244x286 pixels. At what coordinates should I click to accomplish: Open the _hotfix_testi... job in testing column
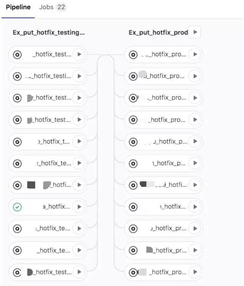point(48,76)
